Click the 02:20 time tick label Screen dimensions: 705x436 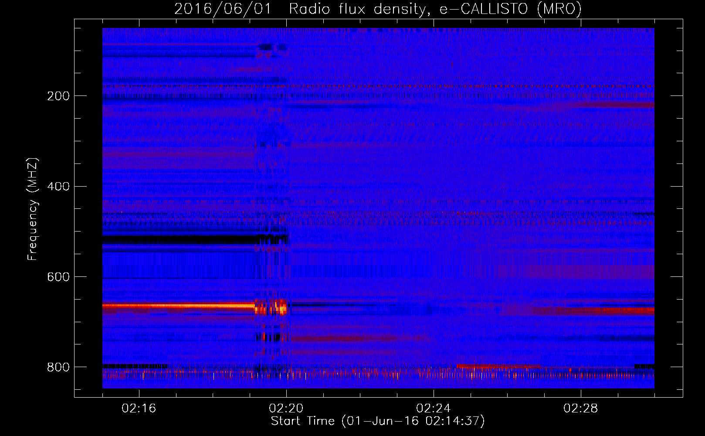pos(286,409)
